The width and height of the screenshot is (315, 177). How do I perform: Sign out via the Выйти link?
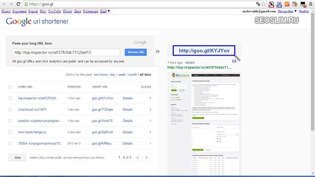(304, 11)
